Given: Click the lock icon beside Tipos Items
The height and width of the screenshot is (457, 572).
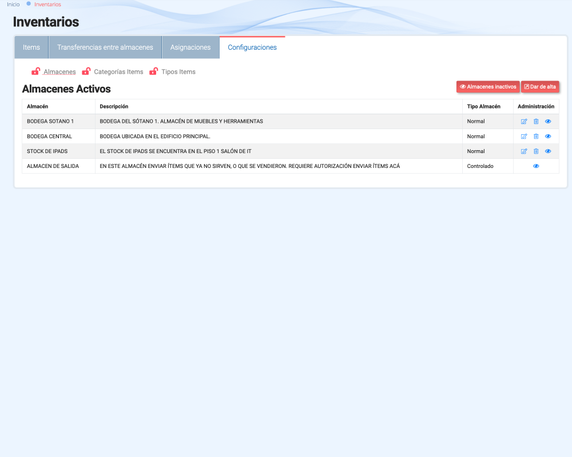Looking at the screenshot, I should click(x=153, y=71).
